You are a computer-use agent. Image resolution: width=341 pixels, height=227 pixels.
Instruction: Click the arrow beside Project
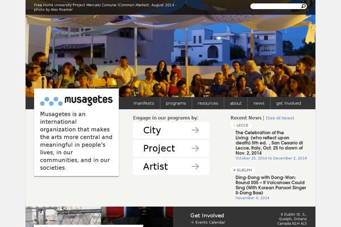[x=195, y=148]
